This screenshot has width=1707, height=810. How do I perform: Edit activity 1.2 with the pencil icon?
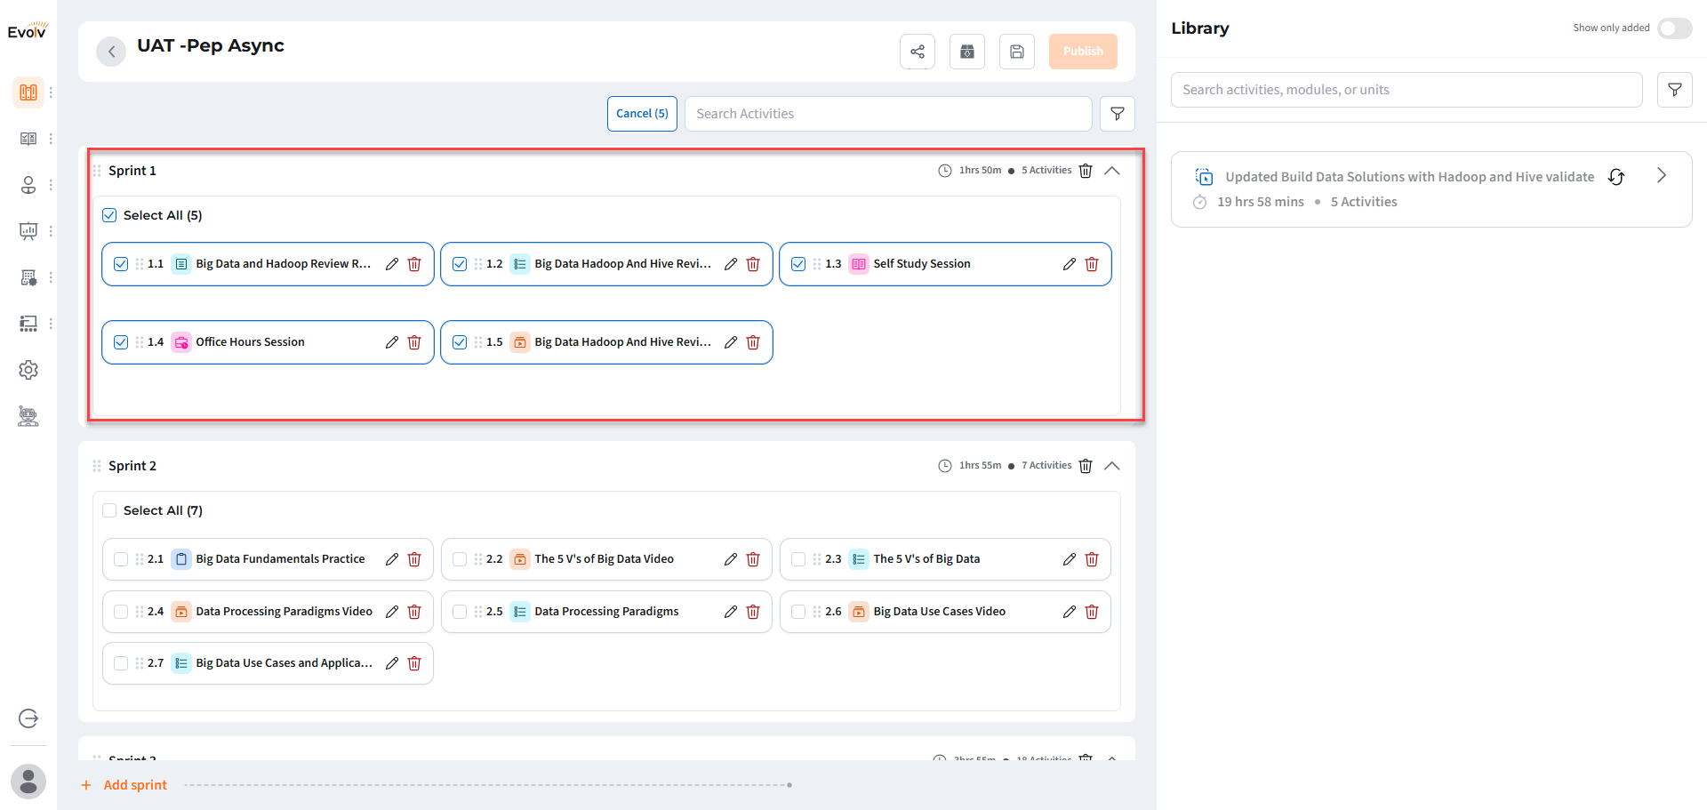(x=731, y=264)
